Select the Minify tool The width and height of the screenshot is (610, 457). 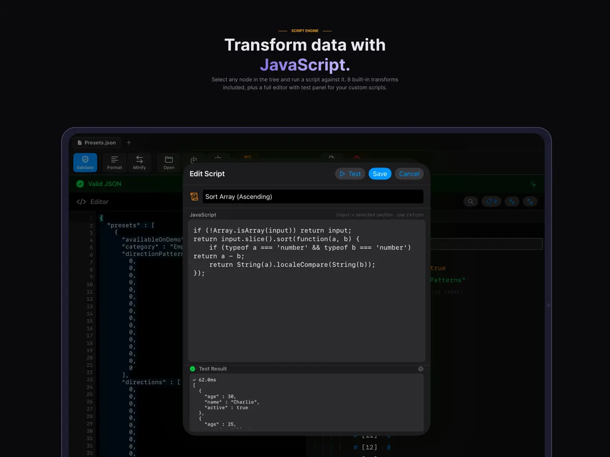(x=140, y=163)
